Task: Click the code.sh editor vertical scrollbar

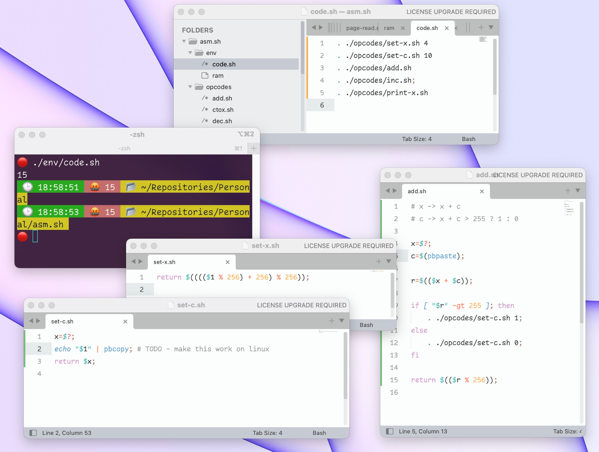Action: [x=494, y=67]
